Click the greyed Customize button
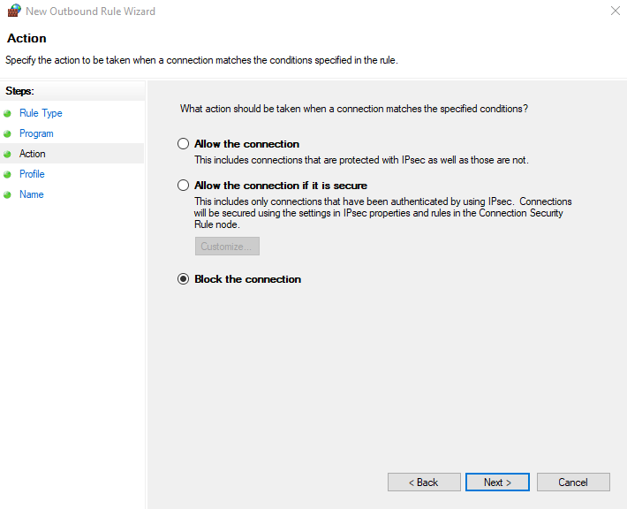 [227, 247]
